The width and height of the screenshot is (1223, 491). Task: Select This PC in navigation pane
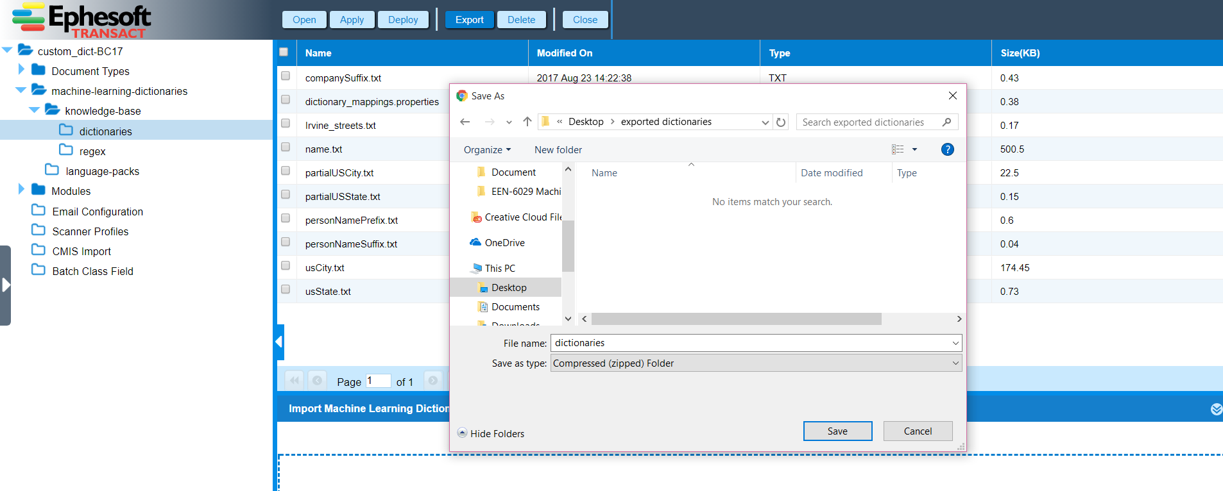[x=493, y=269]
